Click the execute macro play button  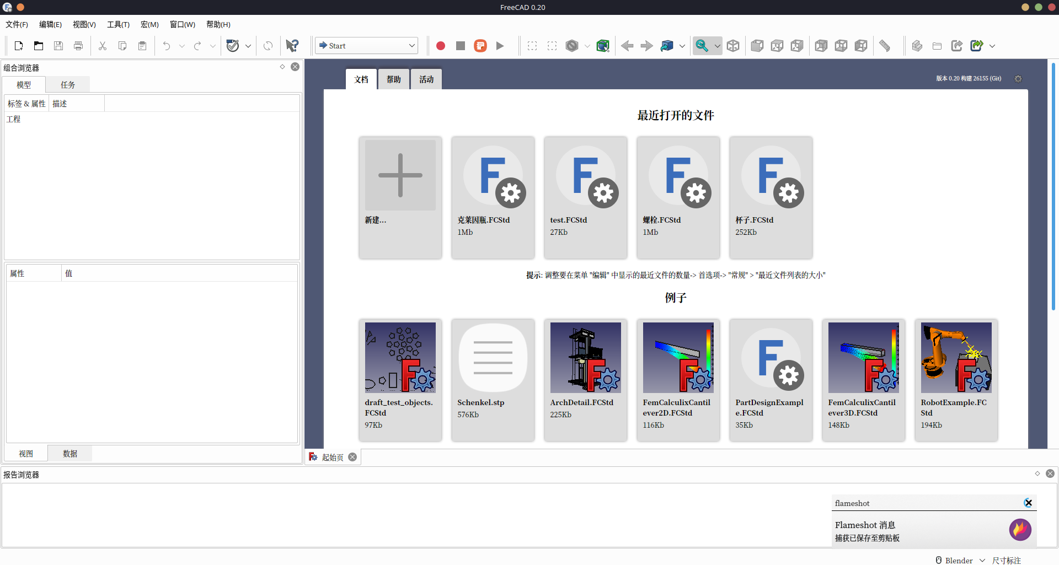tap(500, 46)
